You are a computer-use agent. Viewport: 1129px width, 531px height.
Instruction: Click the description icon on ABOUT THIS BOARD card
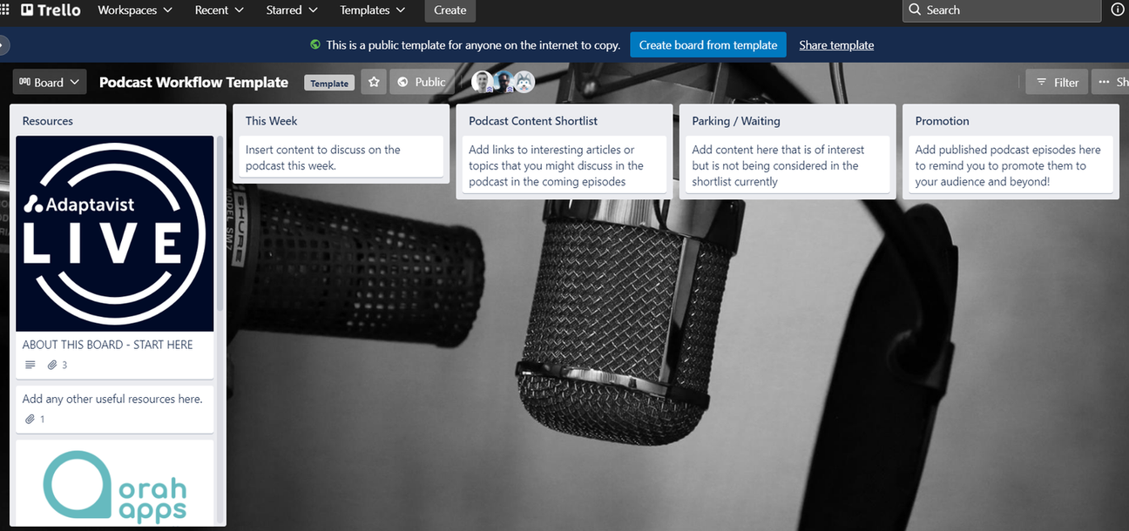(31, 365)
